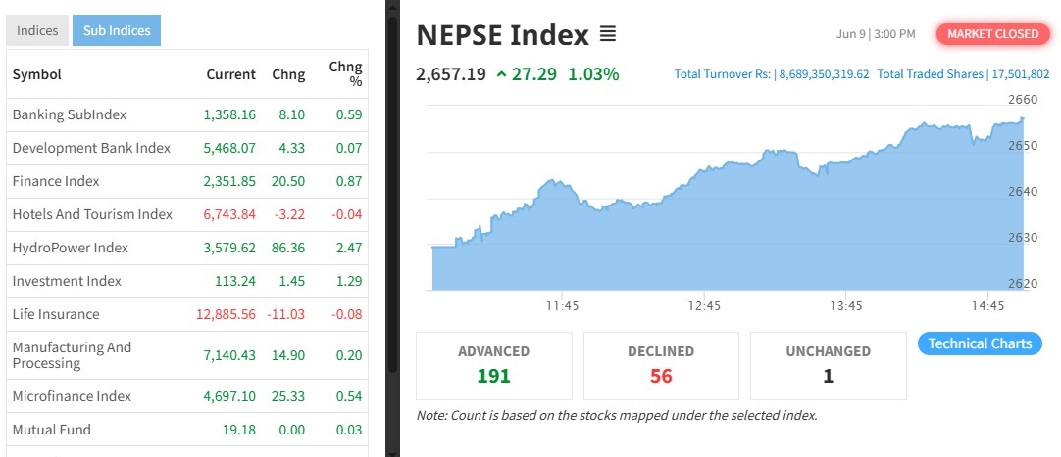Click the Advanced stocks count box
The image size is (1061, 457).
point(494,365)
